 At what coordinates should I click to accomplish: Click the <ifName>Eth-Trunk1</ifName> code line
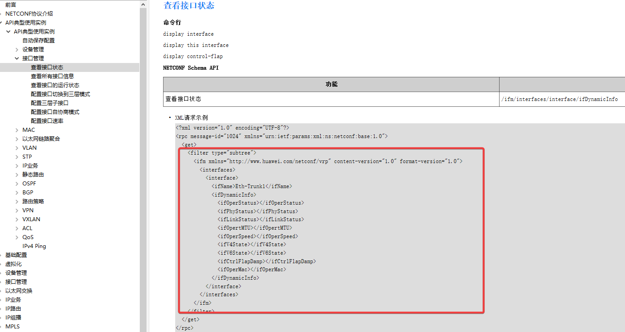252,186
